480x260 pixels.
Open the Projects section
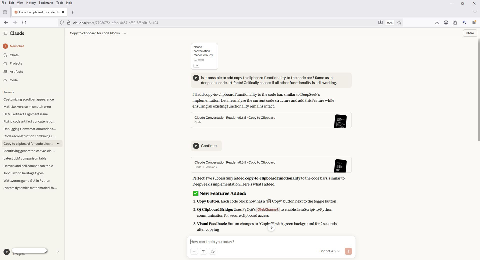pyautogui.click(x=16, y=63)
